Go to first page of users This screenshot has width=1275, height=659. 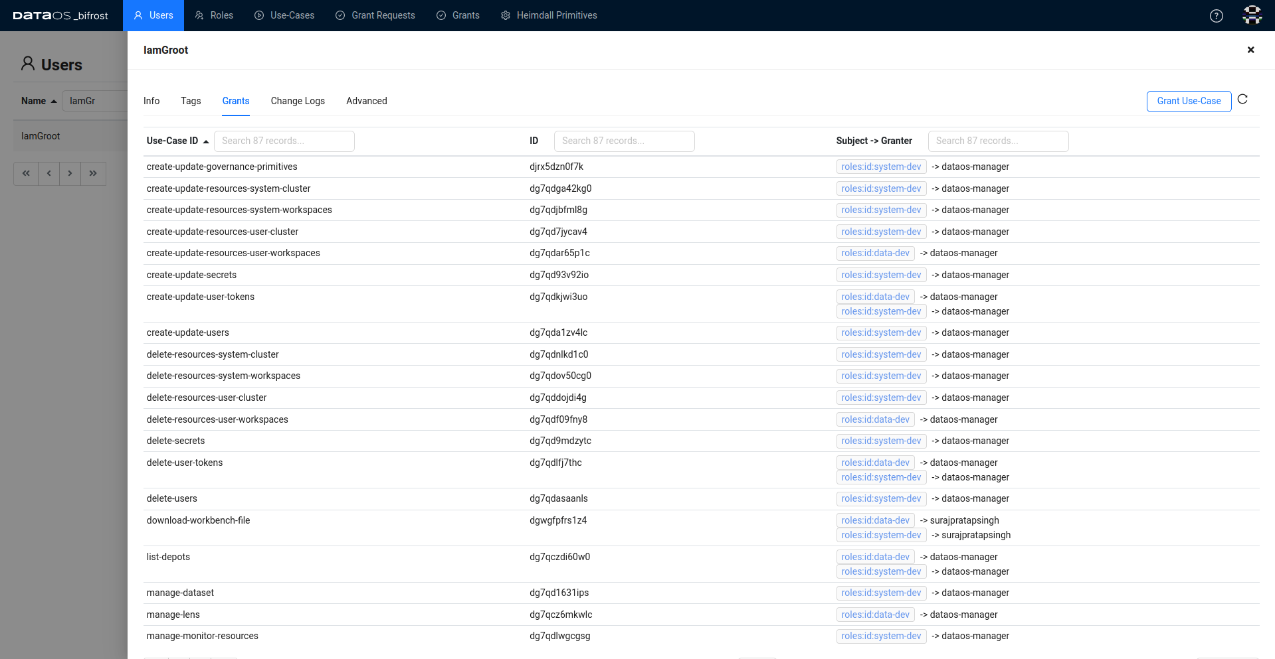[x=26, y=173]
